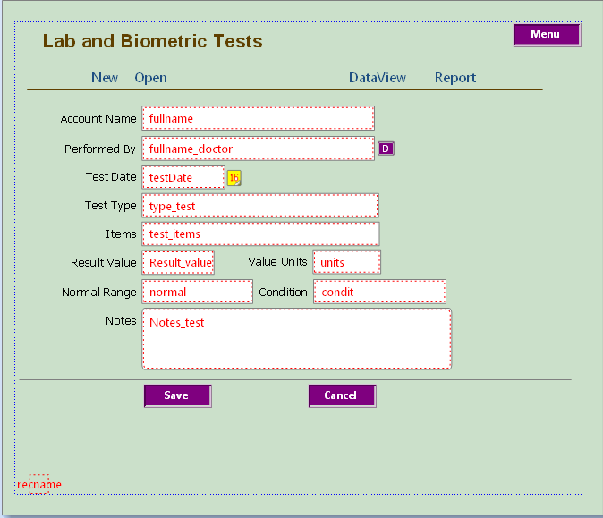This screenshot has width=603, height=518.
Task: Focus the Notes text area
Action: coord(296,339)
